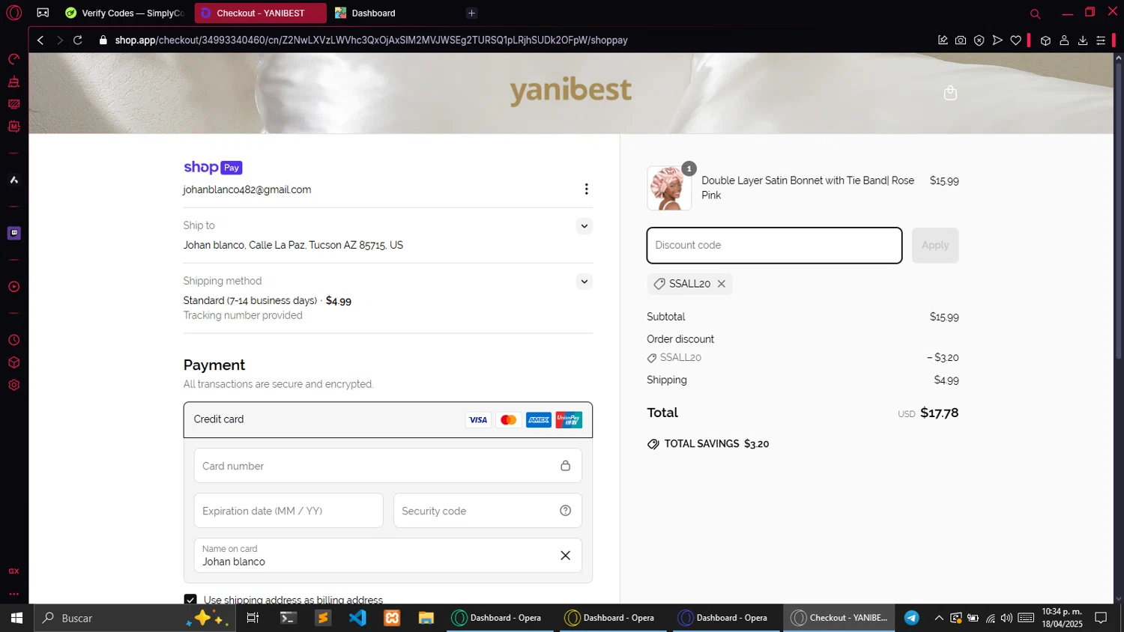Screen dimensions: 1124x632
Task: Toggle use shipping address as billing checkbox
Action: pyautogui.click(x=190, y=599)
